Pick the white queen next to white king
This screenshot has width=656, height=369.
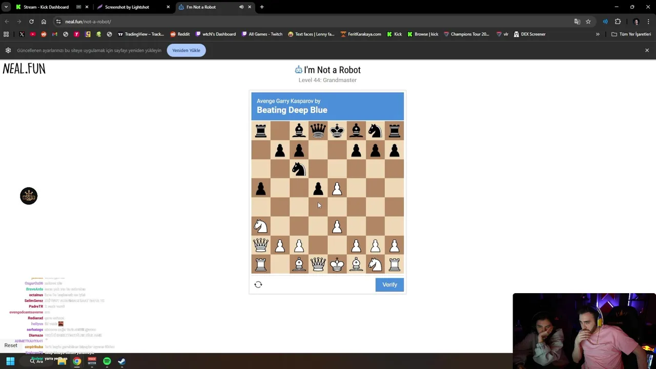coord(318,264)
